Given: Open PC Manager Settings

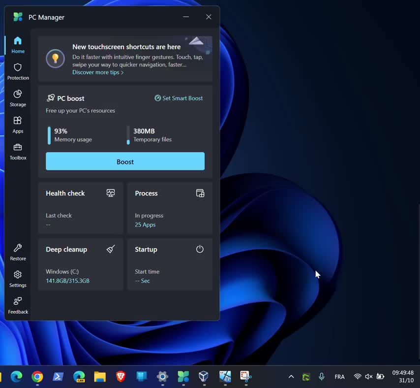Looking at the screenshot, I should 18,279.
